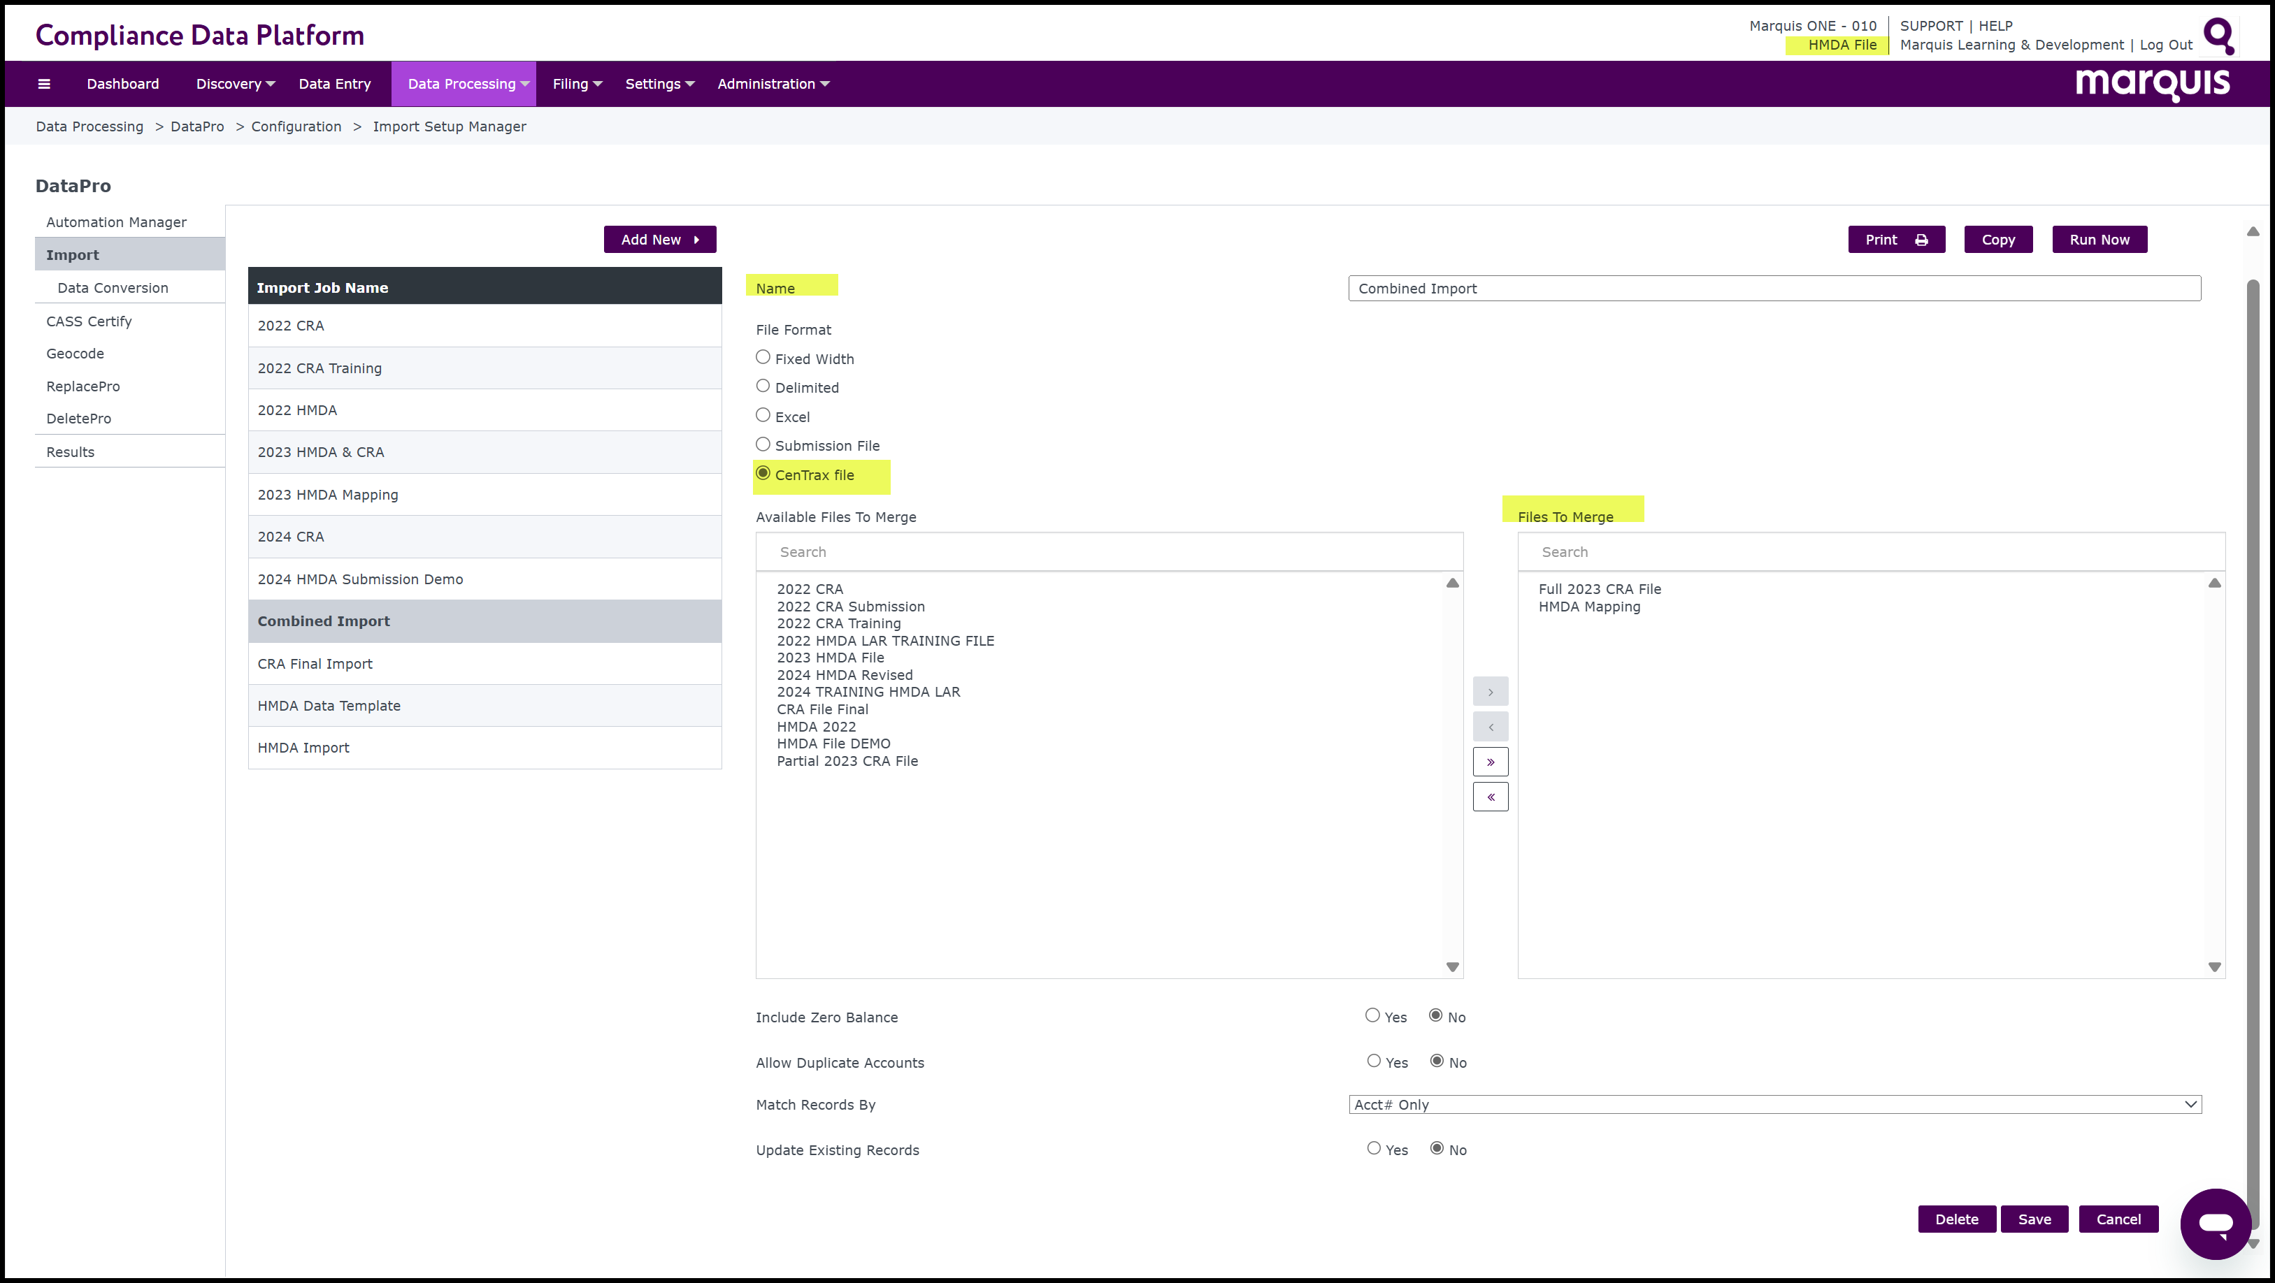The height and width of the screenshot is (1283, 2275).
Task: Open the hamburger menu icon
Action: tap(44, 84)
